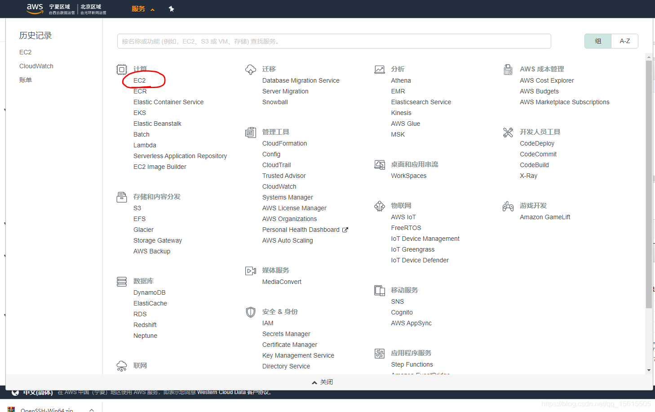Screen dimensions: 655x412
Task: Click the service search input field
Action: [x=334, y=41]
